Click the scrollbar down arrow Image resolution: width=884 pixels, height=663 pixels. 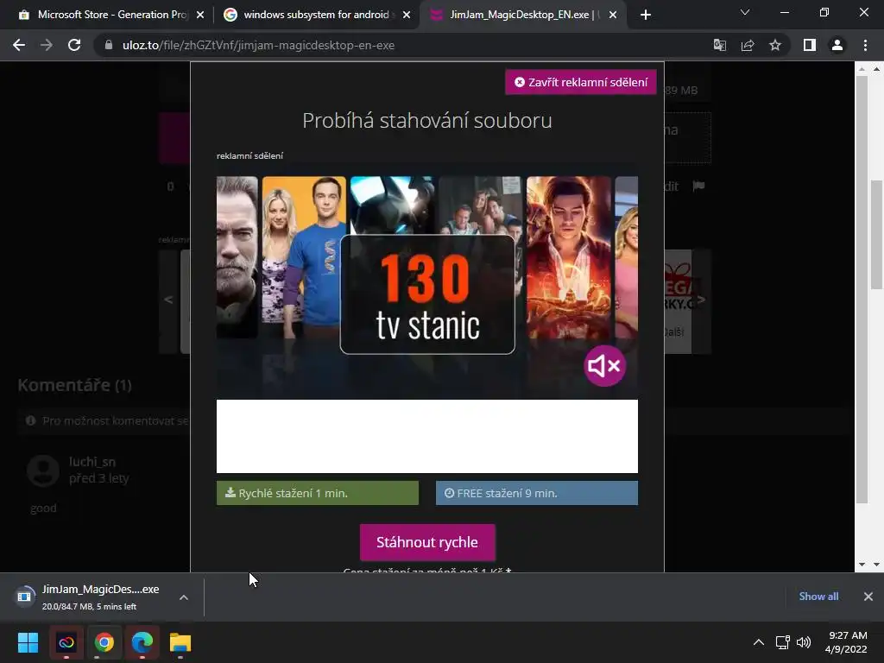tap(876, 565)
